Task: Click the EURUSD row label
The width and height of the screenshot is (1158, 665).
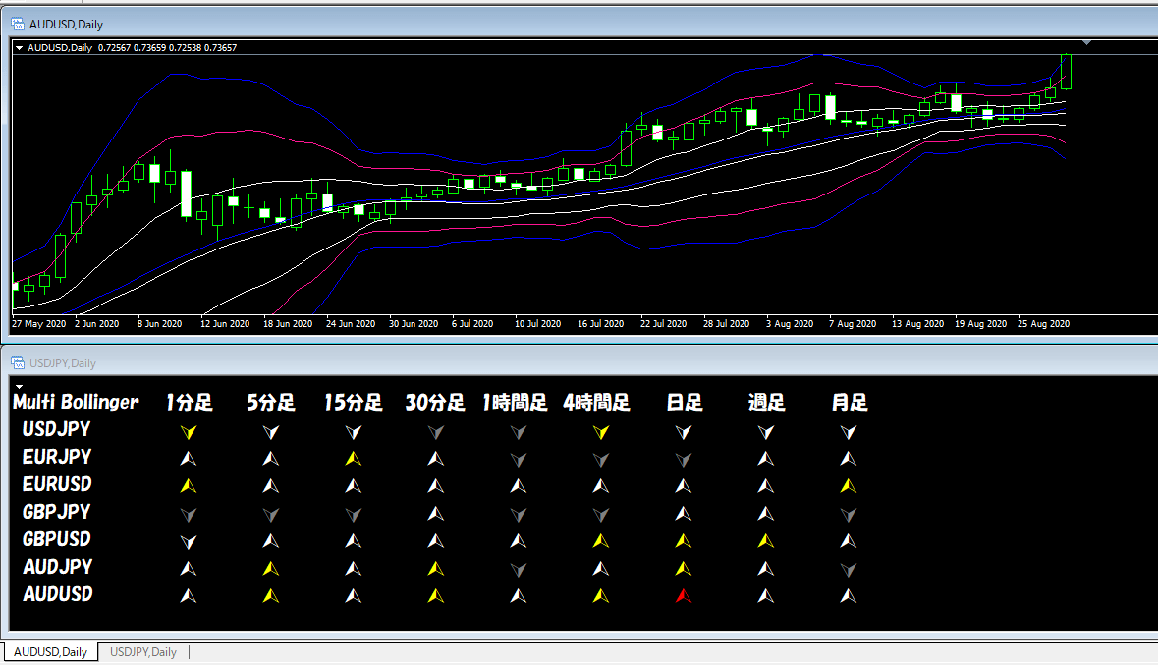Action: (x=57, y=484)
